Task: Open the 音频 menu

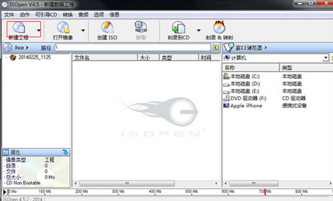Action: click(x=83, y=14)
